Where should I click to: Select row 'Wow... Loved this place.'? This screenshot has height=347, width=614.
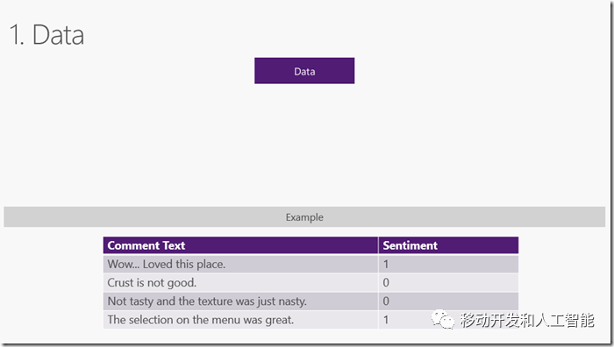311,264
